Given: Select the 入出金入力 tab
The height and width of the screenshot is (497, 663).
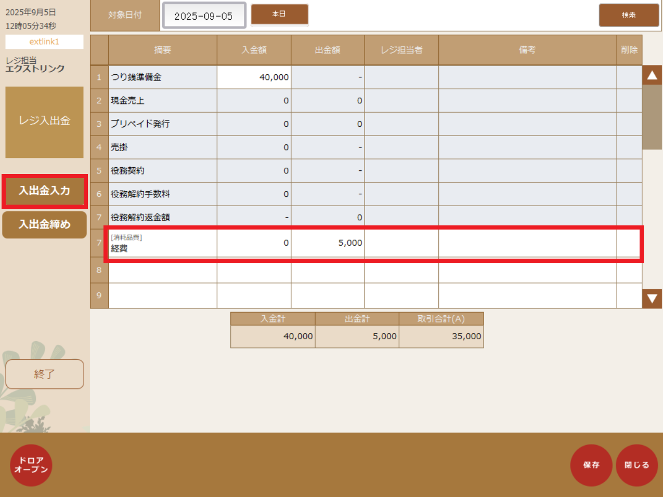Looking at the screenshot, I should pyautogui.click(x=44, y=191).
